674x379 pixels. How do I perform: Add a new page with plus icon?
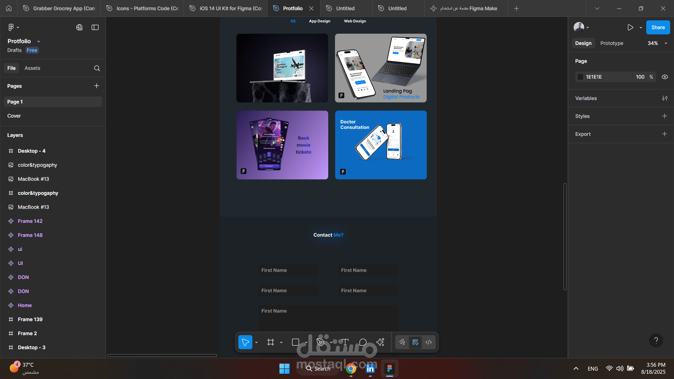pyautogui.click(x=97, y=86)
